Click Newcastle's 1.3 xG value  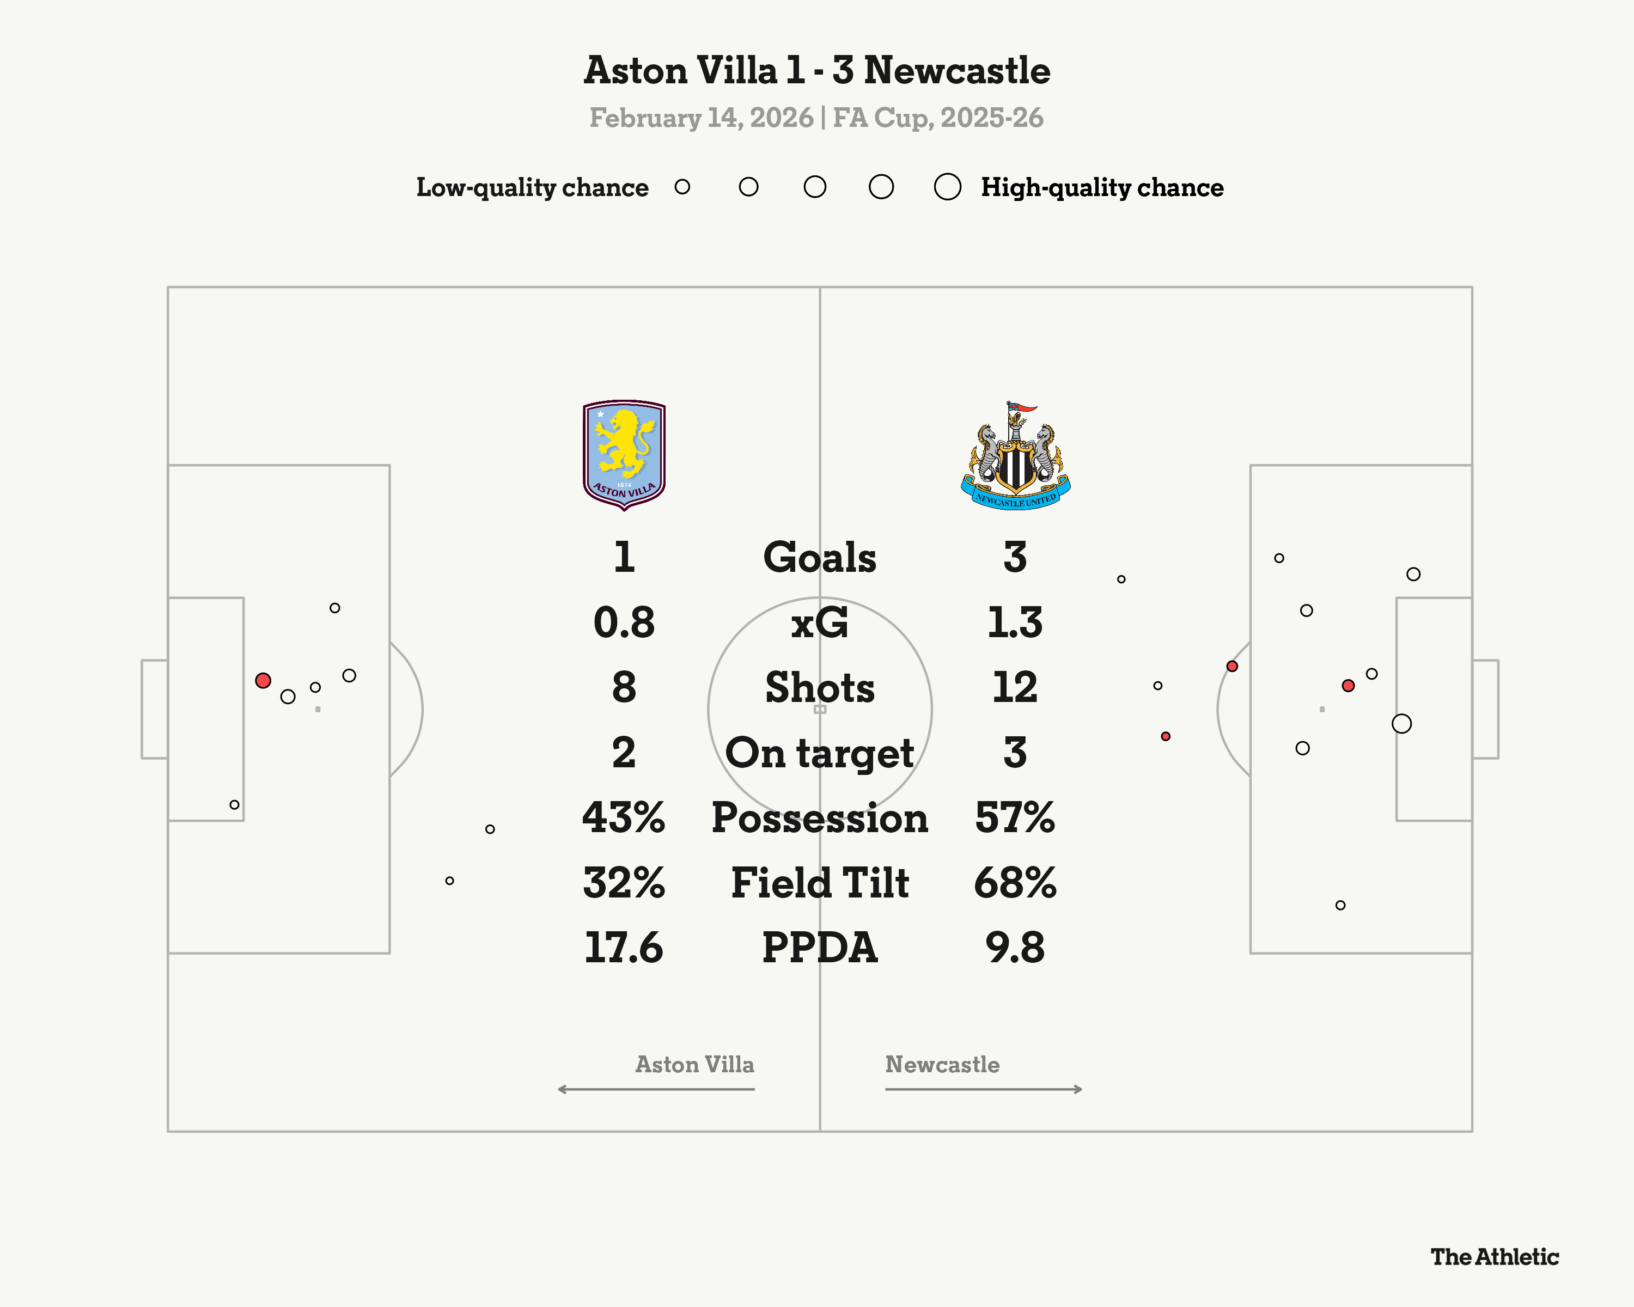click(1015, 623)
